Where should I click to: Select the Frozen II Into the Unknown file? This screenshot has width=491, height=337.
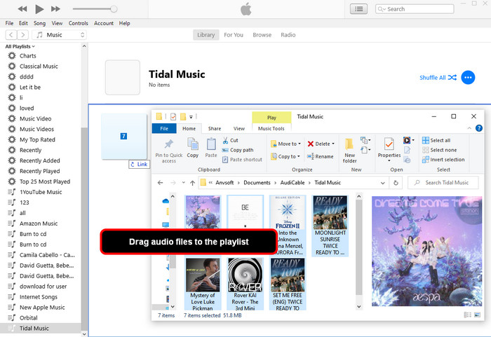point(287,226)
